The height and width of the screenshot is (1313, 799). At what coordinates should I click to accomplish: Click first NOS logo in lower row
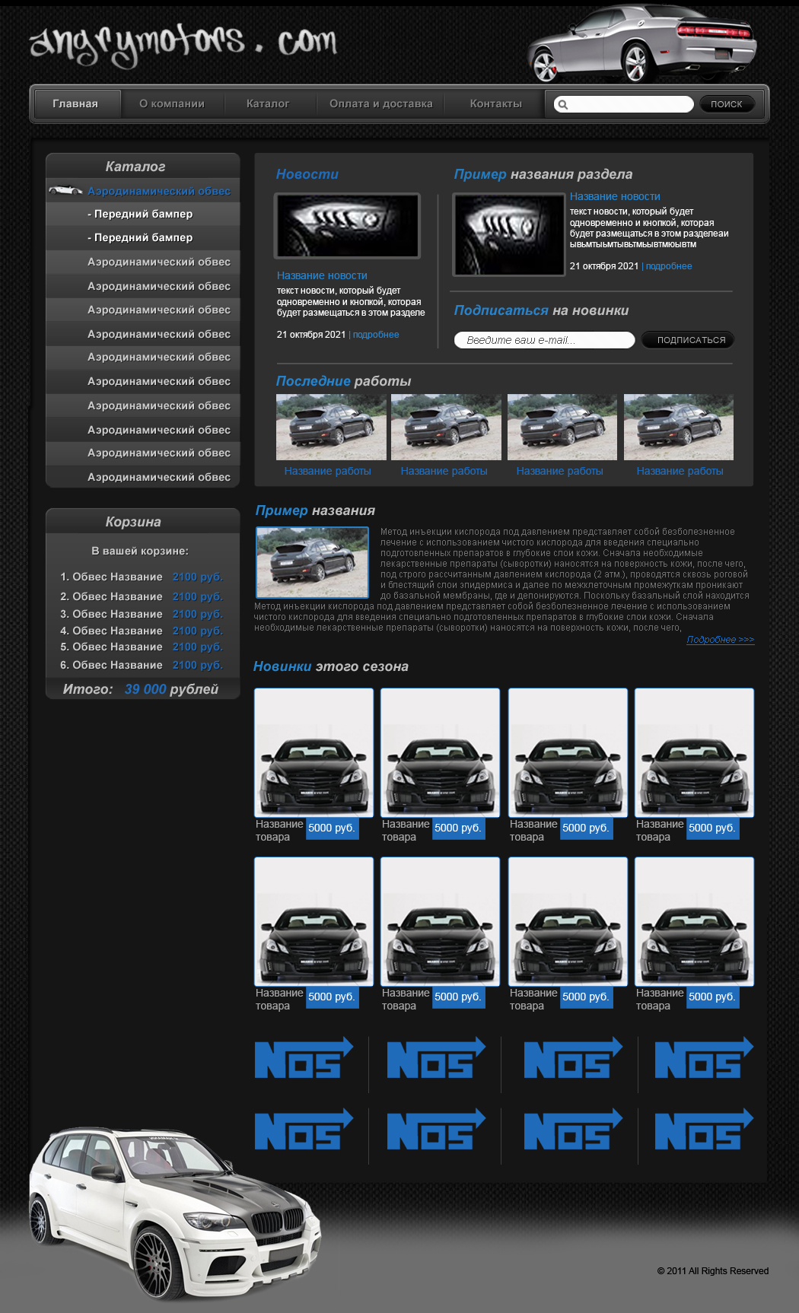point(304,1130)
